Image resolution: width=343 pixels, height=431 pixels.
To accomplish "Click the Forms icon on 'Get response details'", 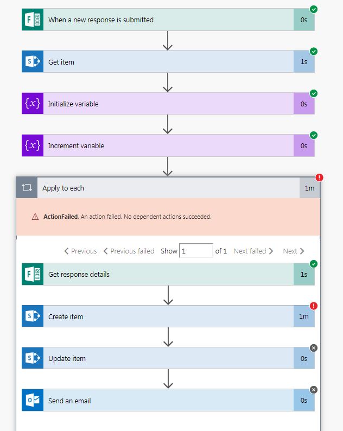I will click(x=32, y=274).
